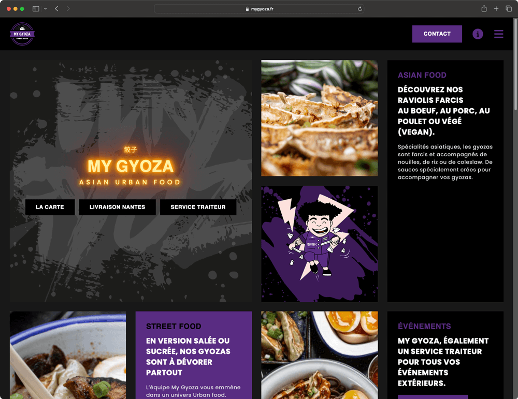Click the cartoon chef mascot image
Screen dimensions: 518x399
[319, 244]
